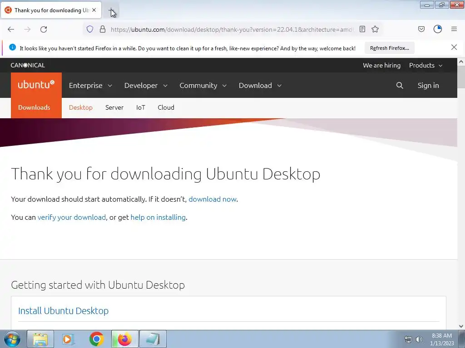Close the Ubuntu download tab

point(94,10)
